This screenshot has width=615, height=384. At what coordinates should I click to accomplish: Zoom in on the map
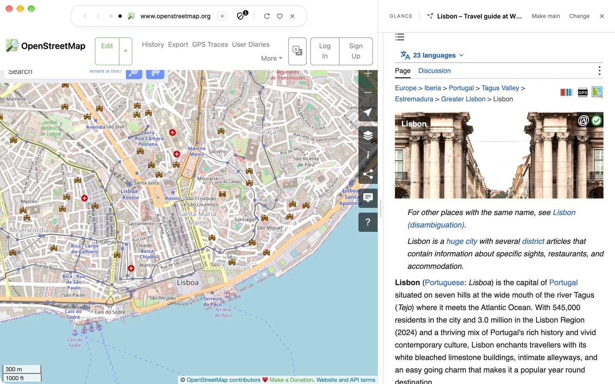(368, 74)
